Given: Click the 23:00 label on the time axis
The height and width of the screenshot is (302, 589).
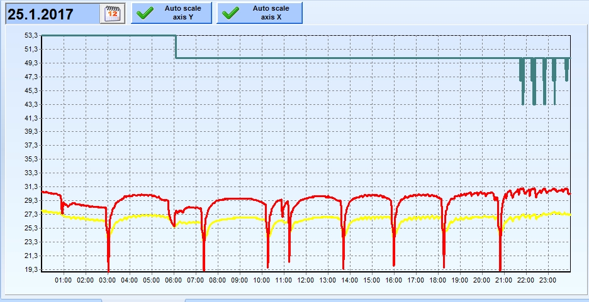Looking at the screenshot, I should point(547,279).
